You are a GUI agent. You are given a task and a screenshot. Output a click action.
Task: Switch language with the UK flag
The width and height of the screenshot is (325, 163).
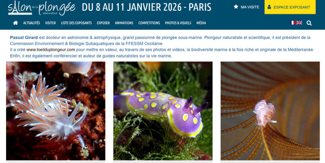pyautogui.click(x=299, y=23)
